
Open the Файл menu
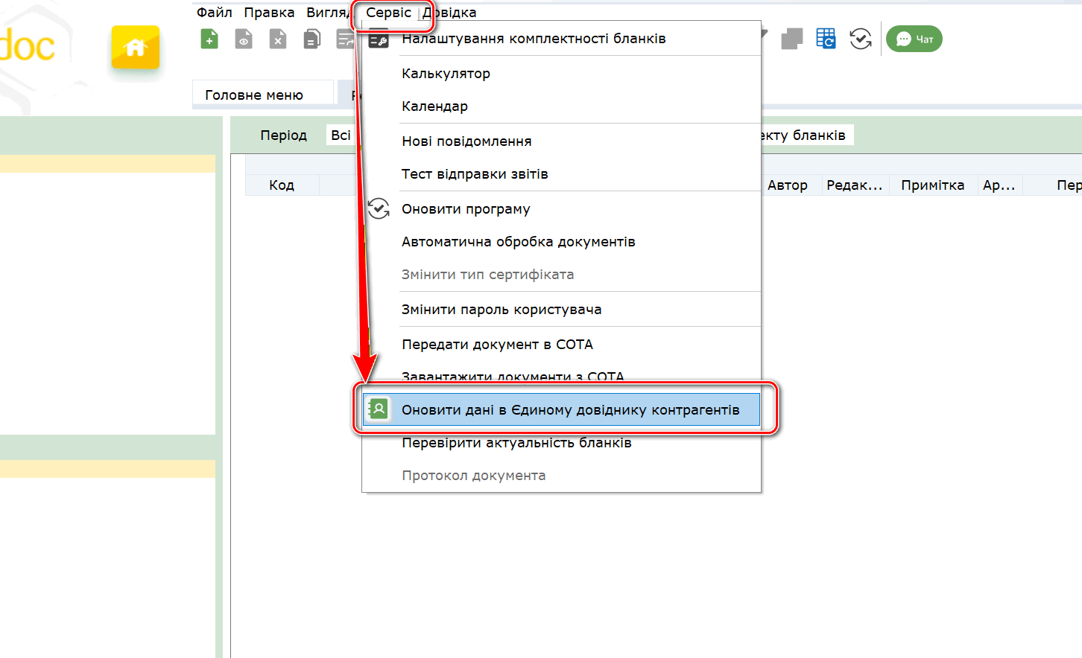tap(214, 13)
